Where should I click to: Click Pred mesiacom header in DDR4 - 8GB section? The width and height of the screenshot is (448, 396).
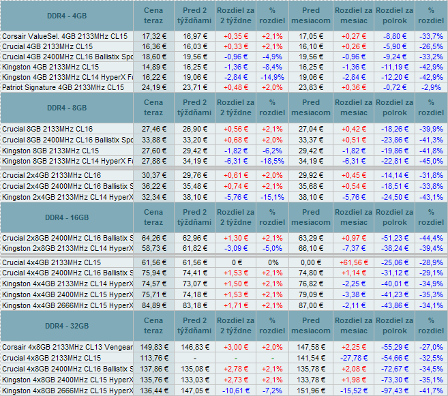point(311,108)
